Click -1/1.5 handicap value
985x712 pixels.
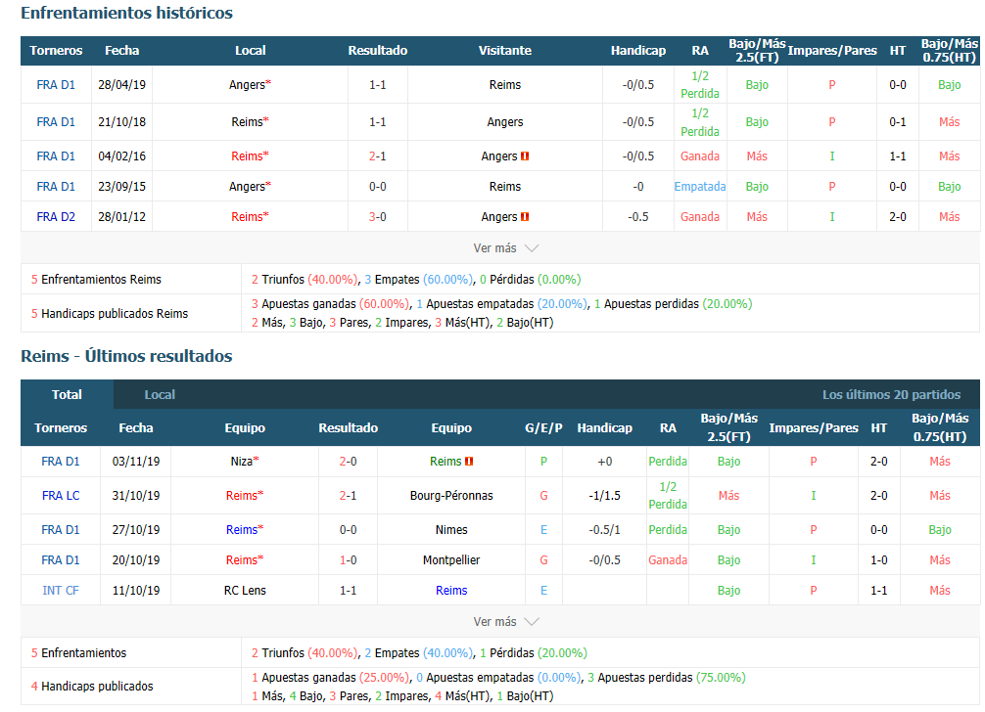(x=604, y=496)
